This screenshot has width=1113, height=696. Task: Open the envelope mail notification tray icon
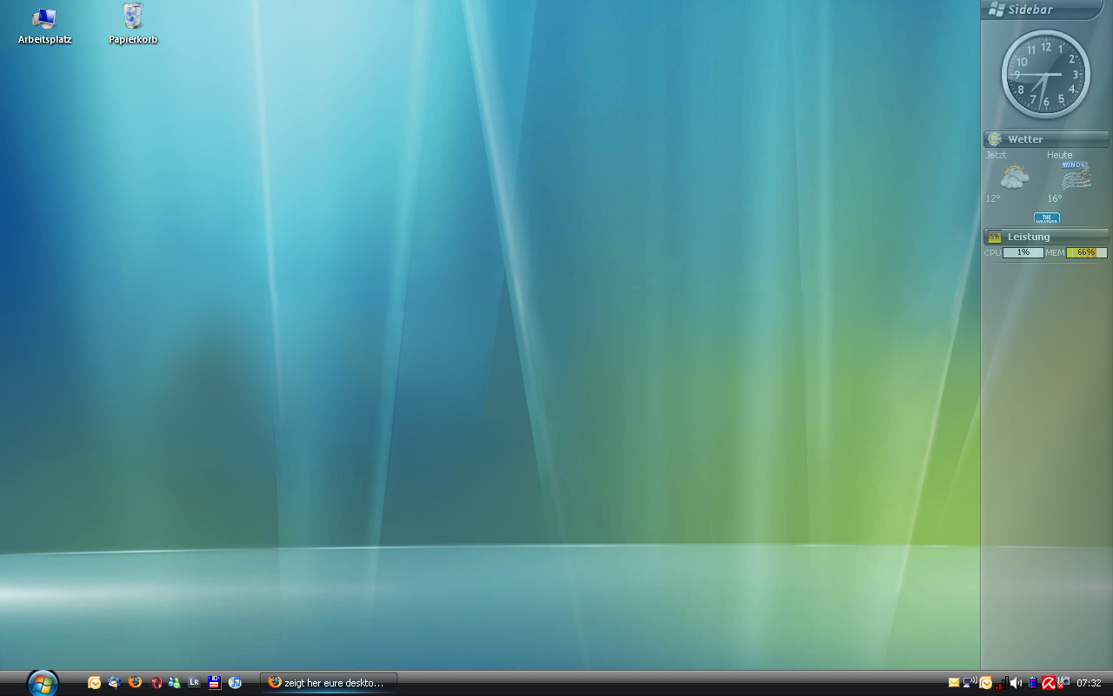click(x=954, y=683)
